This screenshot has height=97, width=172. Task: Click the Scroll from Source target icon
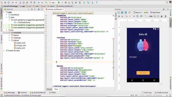32,9
